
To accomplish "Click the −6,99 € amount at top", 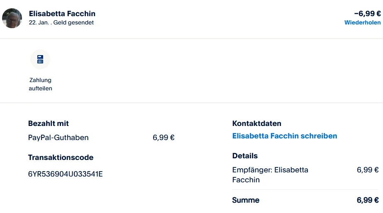I will [x=367, y=14].
